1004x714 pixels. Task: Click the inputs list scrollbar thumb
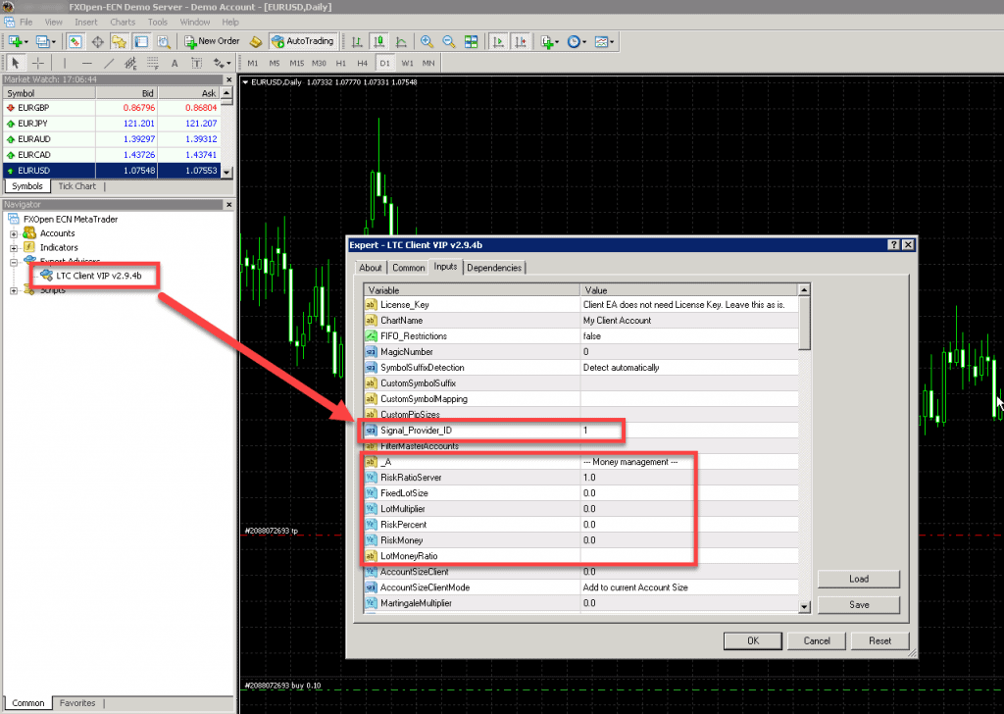[x=804, y=324]
